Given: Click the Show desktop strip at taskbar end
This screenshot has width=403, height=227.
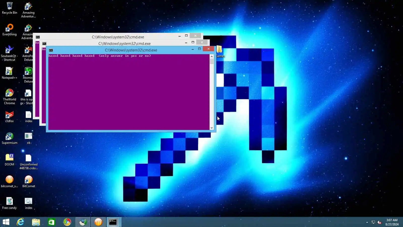Looking at the screenshot, I should [x=402, y=222].
